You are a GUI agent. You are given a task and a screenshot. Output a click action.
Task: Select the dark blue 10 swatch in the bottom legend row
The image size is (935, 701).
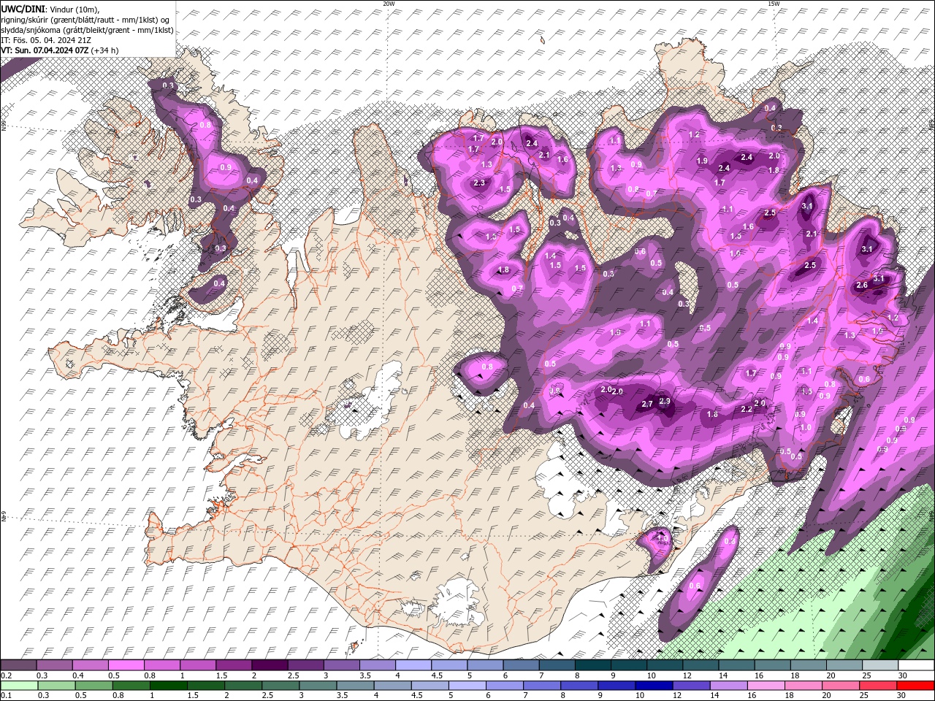pyautogui.click(x=653, y=686)
